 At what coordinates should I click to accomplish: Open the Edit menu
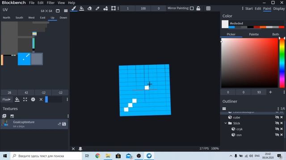[x=41, y=3]
